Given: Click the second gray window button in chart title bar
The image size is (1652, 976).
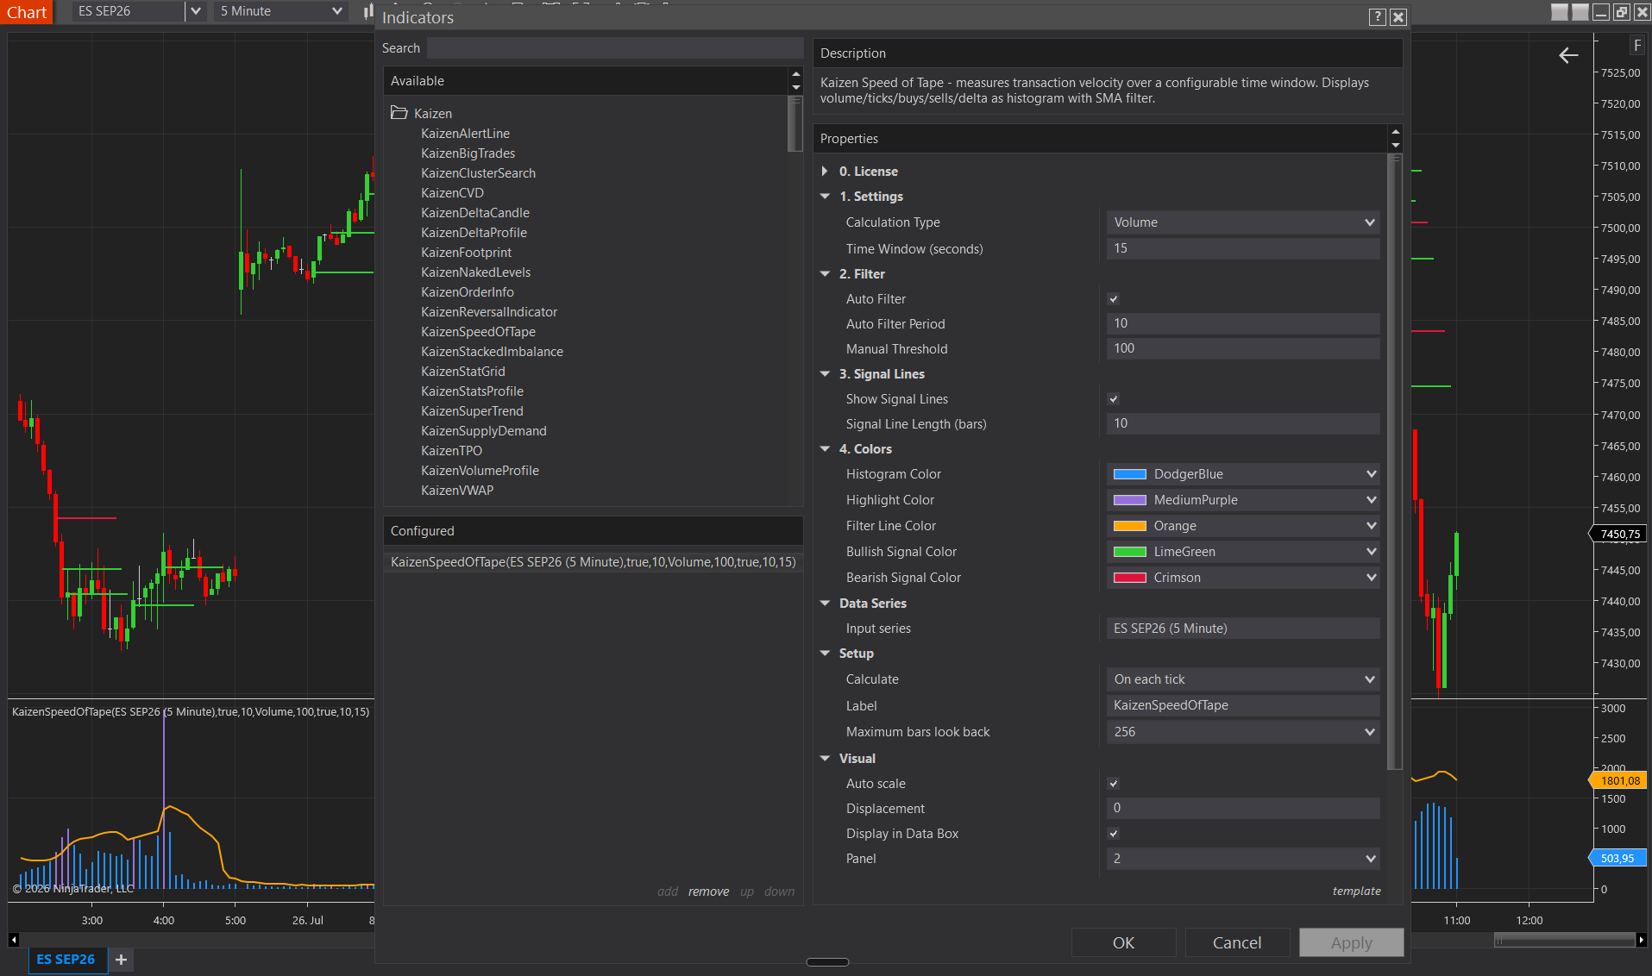Looking at the screenshot, I should pyautogui.click(x=1580, y=12).
